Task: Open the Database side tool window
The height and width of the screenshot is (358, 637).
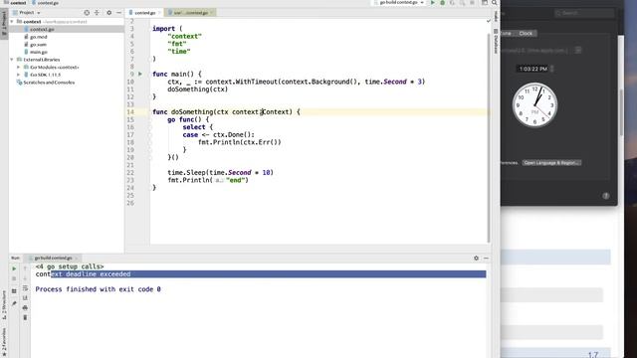Action: point(496,41)
